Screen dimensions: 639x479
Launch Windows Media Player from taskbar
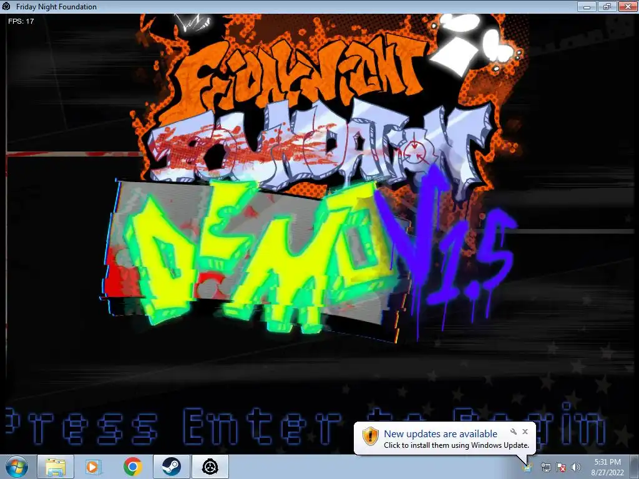point(92,467)
